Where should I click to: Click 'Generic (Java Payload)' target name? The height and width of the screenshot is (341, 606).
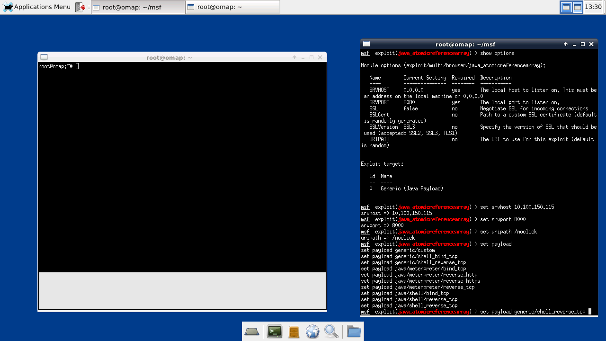point(412,188)
